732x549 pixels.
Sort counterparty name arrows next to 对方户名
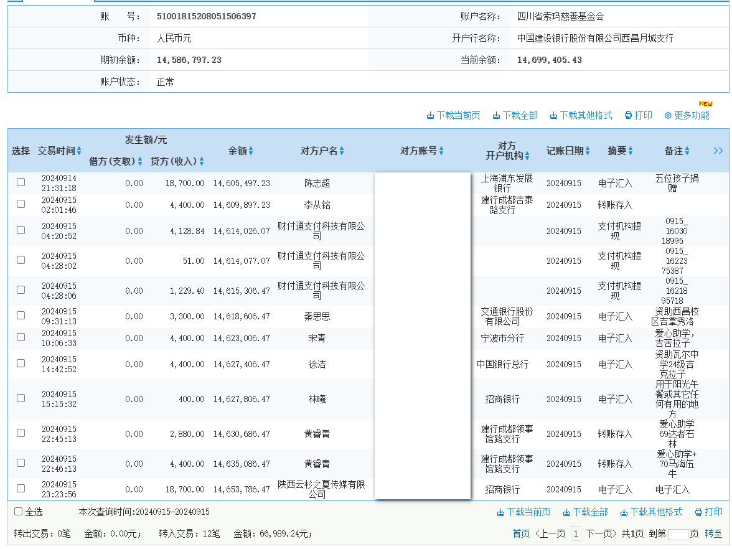click(x=342, y=151)
